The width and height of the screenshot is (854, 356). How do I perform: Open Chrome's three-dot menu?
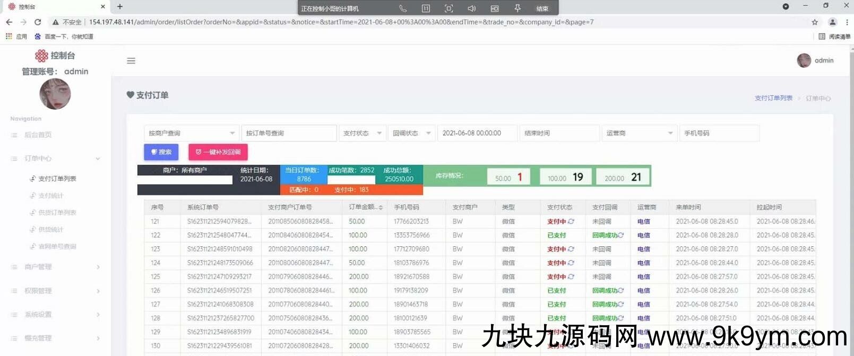(x=847, y=22)
